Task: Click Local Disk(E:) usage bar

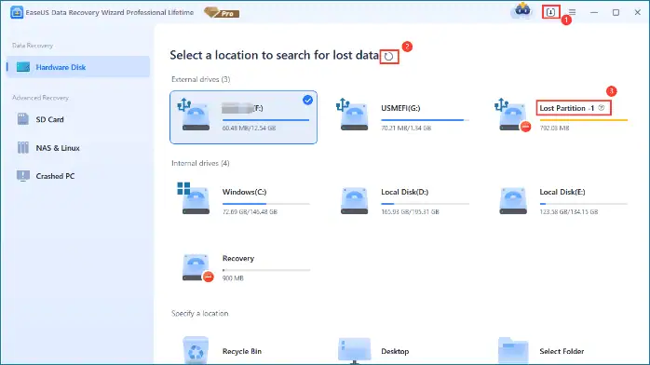Action: click(584, 204)
